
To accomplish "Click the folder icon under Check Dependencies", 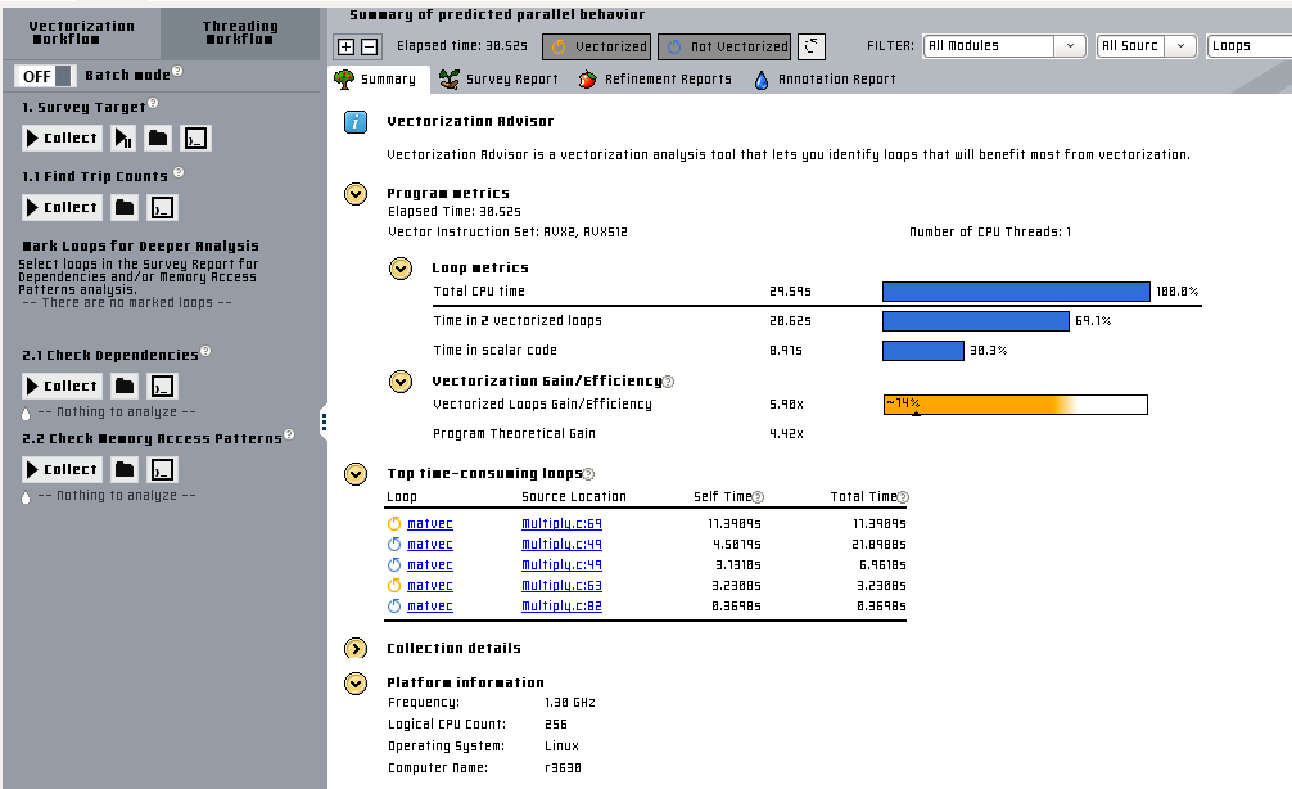I will (125, 386).
